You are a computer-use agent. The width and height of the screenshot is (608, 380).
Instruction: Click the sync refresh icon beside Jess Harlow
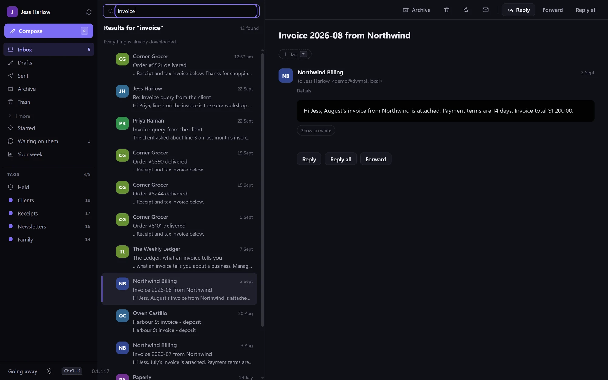(89, 12)
